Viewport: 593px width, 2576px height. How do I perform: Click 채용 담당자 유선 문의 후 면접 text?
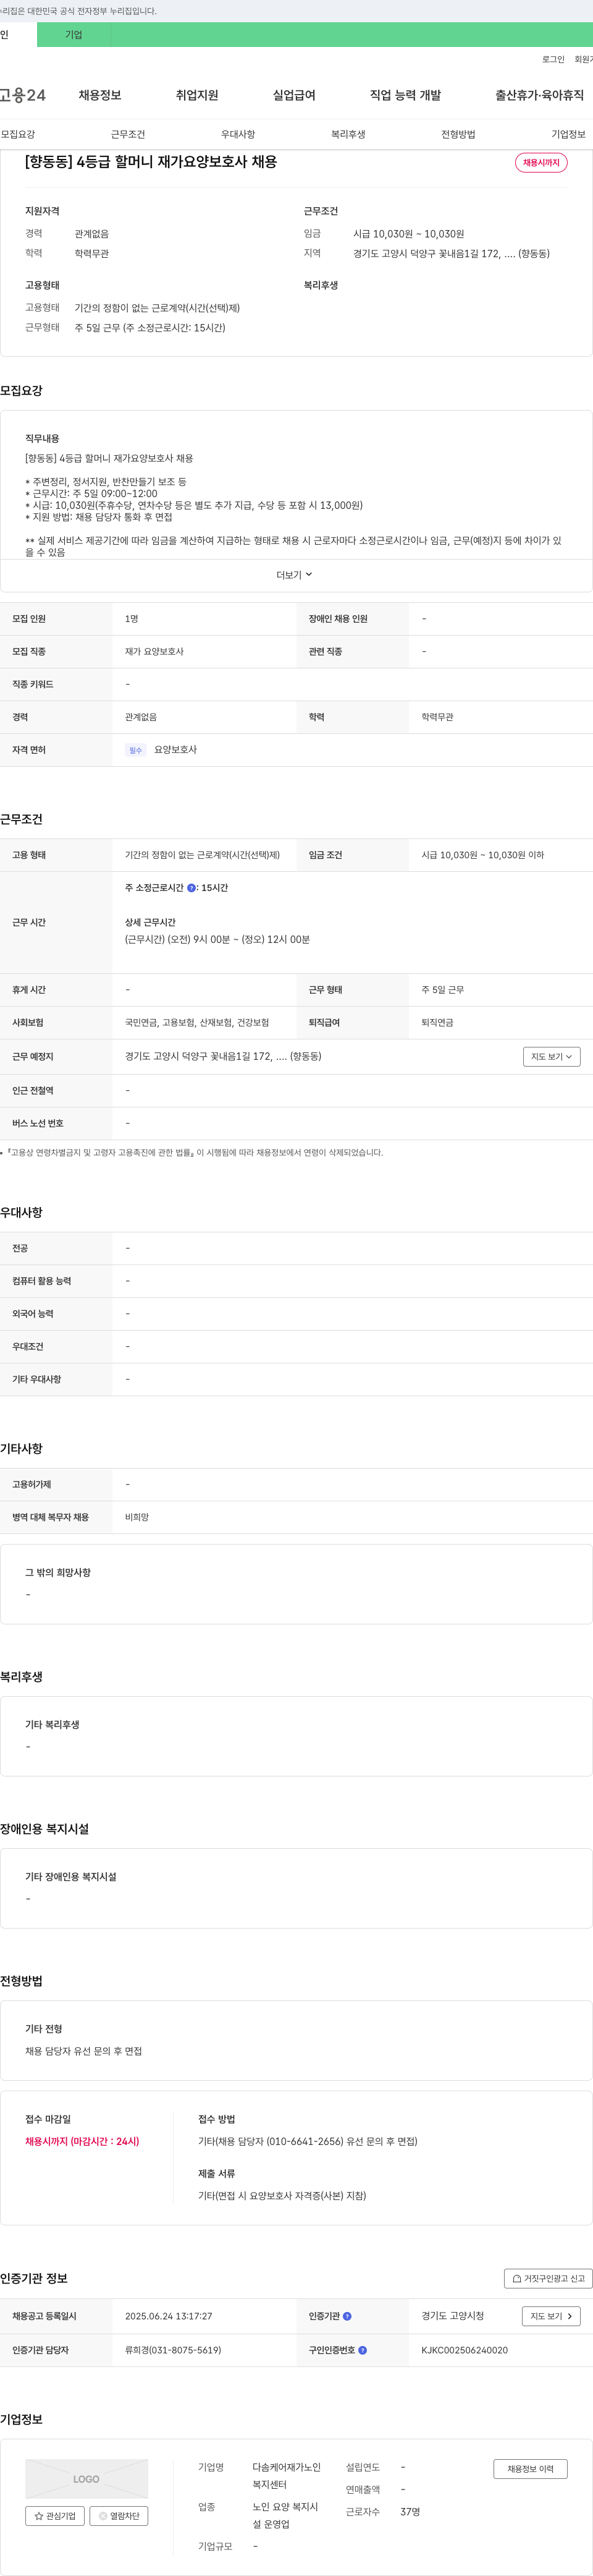point(84,2050)
